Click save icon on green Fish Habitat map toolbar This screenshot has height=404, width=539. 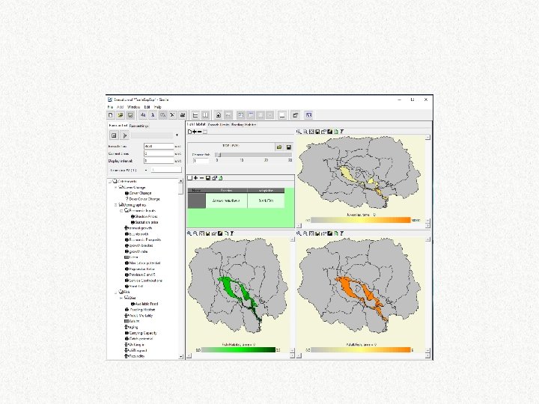(x=207, y=233)
